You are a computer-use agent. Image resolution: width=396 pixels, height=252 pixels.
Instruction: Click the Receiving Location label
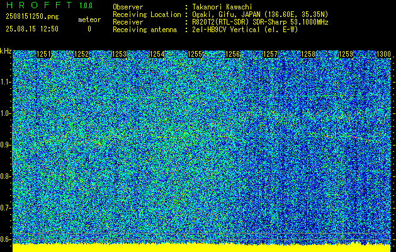147,14
